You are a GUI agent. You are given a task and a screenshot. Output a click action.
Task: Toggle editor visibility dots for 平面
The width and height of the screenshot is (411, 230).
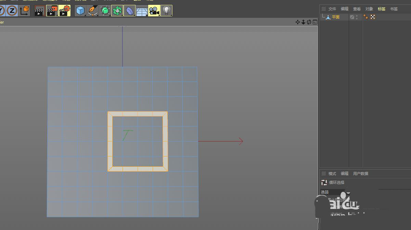click(357, 17)
